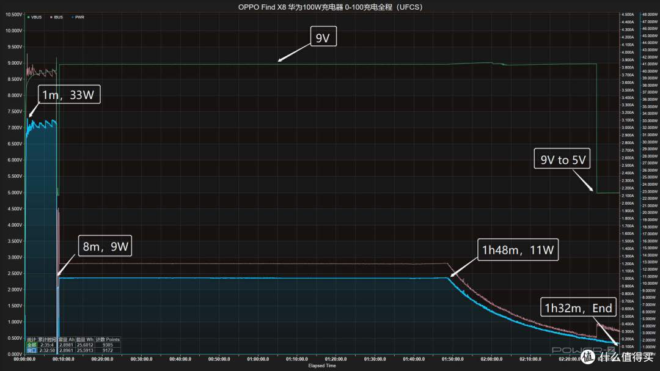Toggle the PWR series in the legend

[78, 17]
